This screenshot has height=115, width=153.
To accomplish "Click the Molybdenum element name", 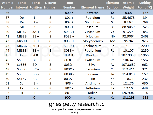I will 93,41.
